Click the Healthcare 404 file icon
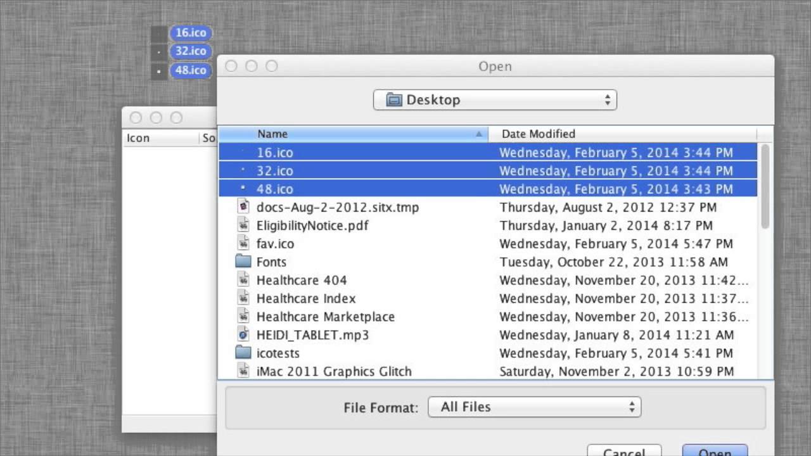Image resolution: width=811 pixels, height=456 pixels. click(x=243, y=280)
